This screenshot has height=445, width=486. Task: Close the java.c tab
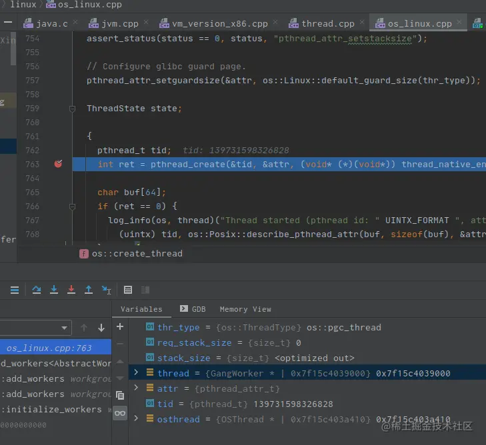point(75,22)
